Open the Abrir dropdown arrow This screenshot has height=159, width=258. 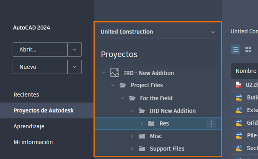click(x=75, y=50)
